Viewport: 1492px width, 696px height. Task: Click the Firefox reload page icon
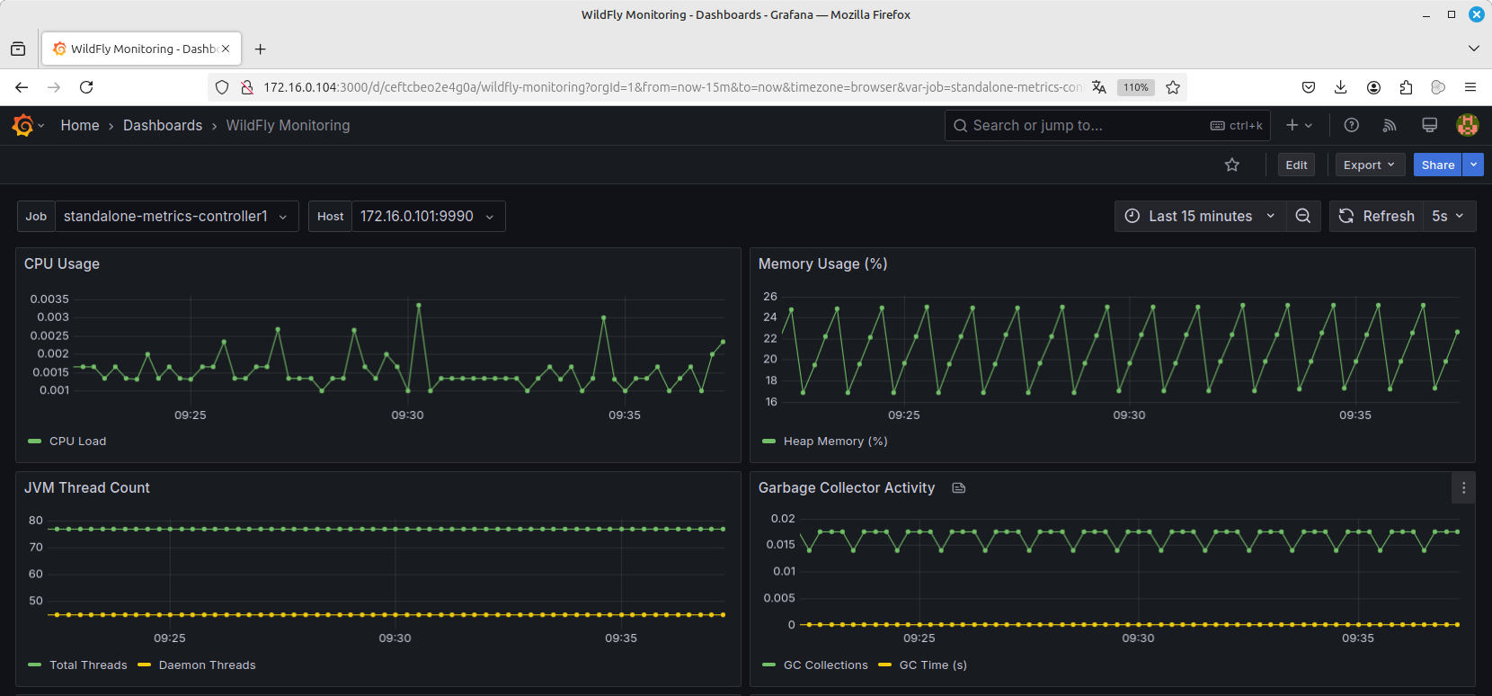(x=86, y=87)
